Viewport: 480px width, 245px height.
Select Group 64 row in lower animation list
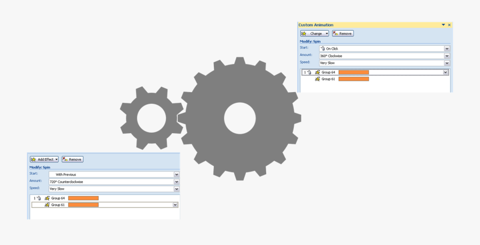coord(105,198)
